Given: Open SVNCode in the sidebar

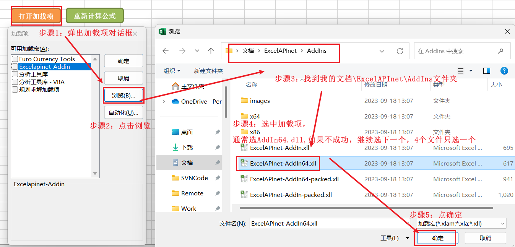Looking at the screenshot, I should (x=190, y=178).
